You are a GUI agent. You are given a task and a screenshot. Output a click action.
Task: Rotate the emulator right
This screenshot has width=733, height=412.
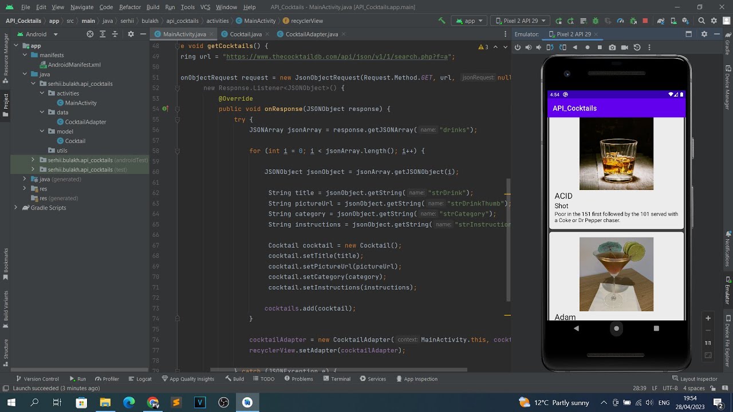coord(562,47)
